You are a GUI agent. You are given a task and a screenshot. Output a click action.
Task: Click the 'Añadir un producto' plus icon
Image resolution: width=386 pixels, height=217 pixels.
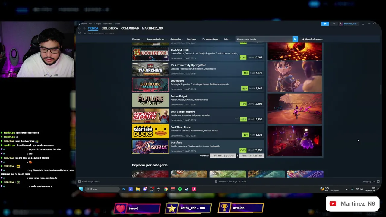coord(79,181)
